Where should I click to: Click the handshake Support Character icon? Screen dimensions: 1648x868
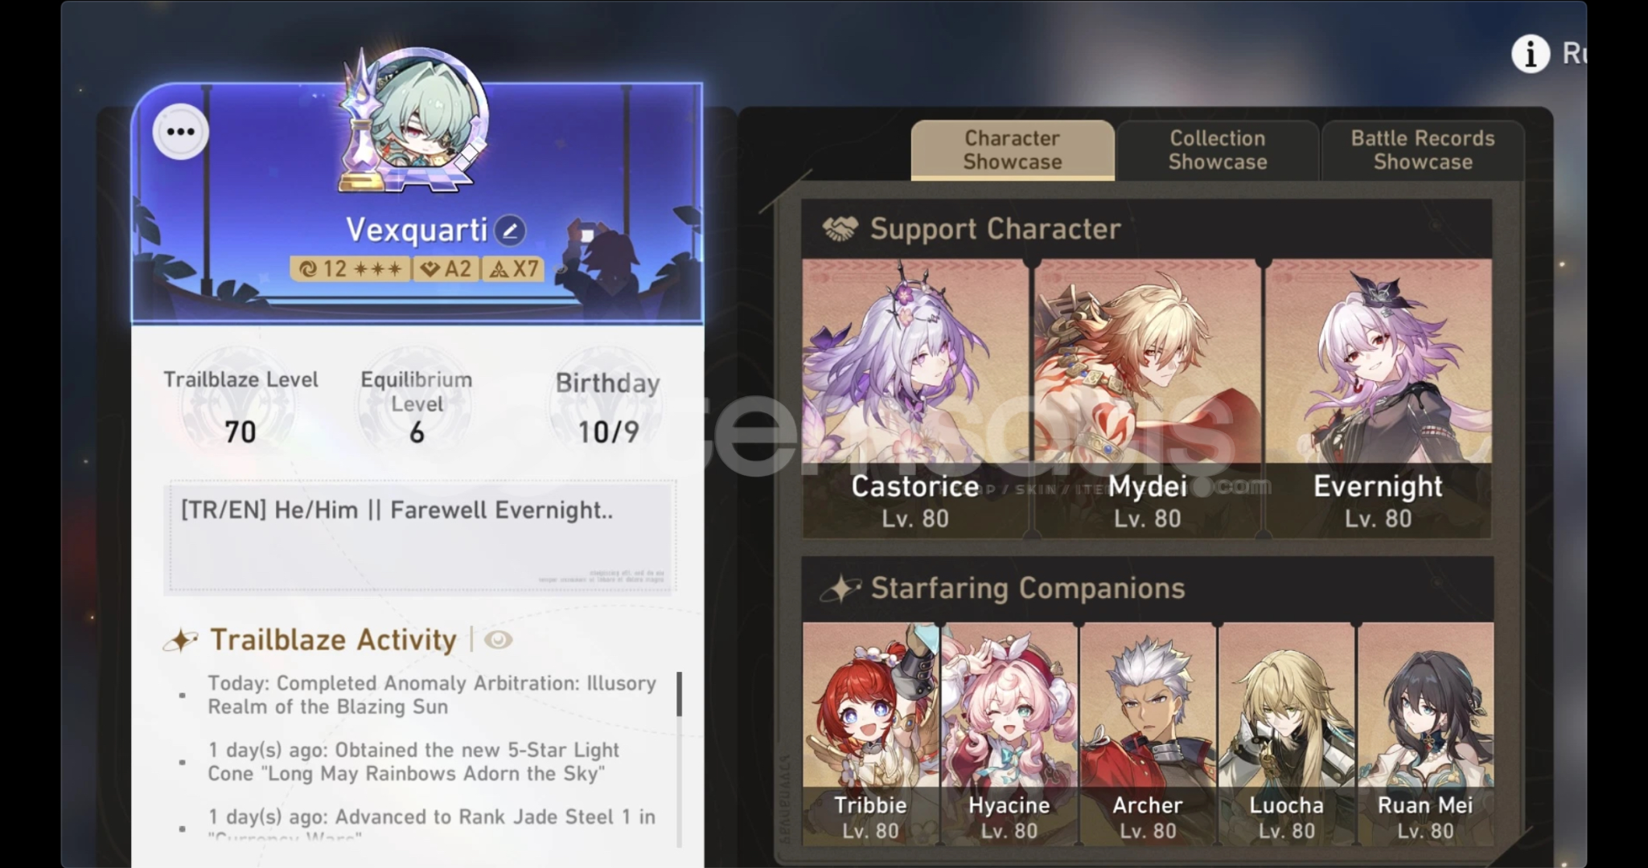click(840, 229)
